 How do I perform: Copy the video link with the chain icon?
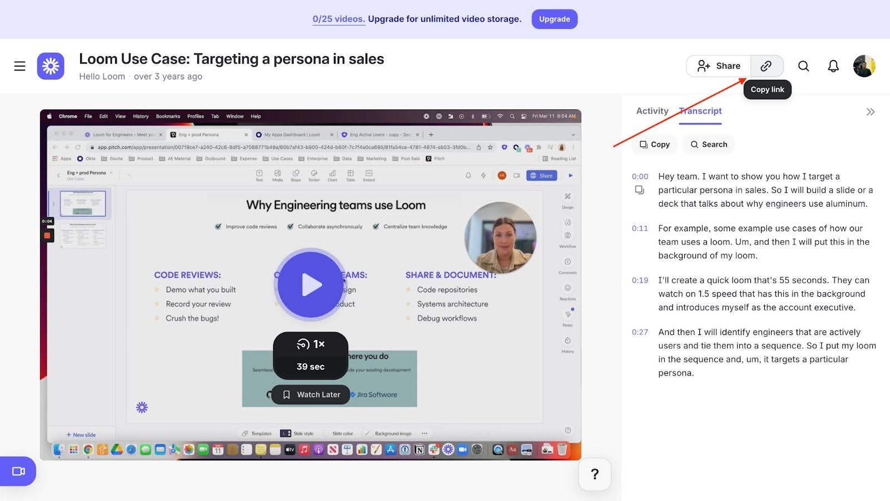pyautogui.click(x=767, y=66)
